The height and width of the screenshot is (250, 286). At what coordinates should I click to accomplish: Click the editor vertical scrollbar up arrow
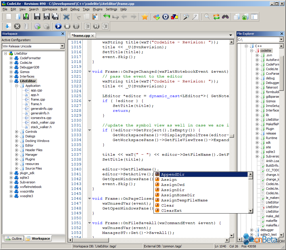232,42
